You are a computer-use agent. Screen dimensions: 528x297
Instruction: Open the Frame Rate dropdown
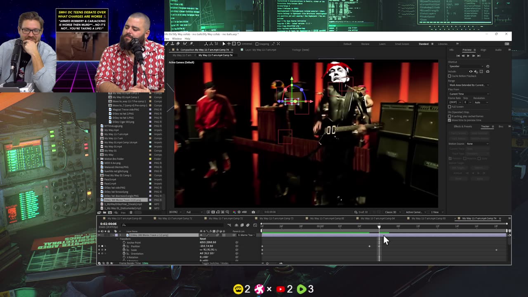point(455,102)
